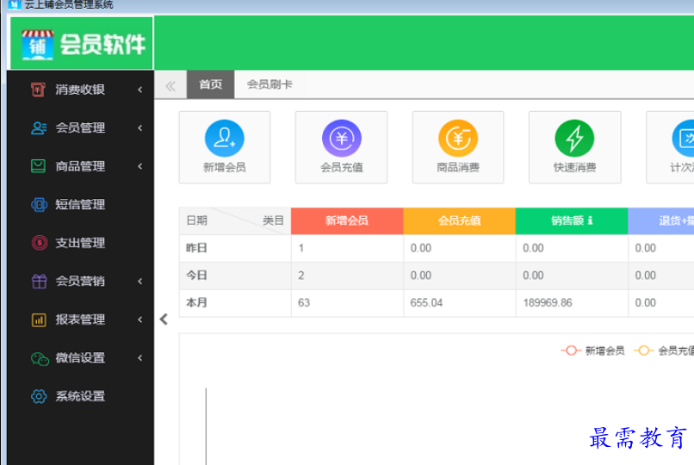
Task: Click the 会员管理 person icon in sidebar
Action: (x=39, y=127)
